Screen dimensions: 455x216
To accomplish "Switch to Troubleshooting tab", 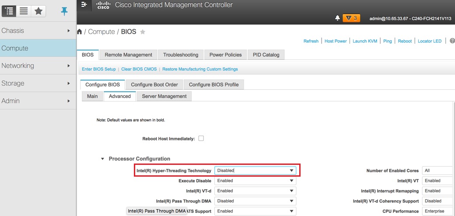I will (x=181, y=55).
